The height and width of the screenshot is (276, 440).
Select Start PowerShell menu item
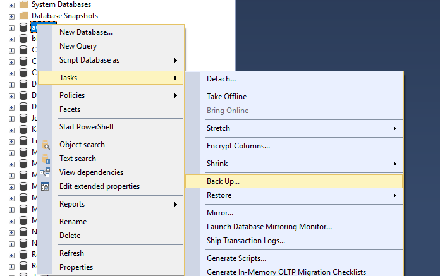(x=86, y=127)
